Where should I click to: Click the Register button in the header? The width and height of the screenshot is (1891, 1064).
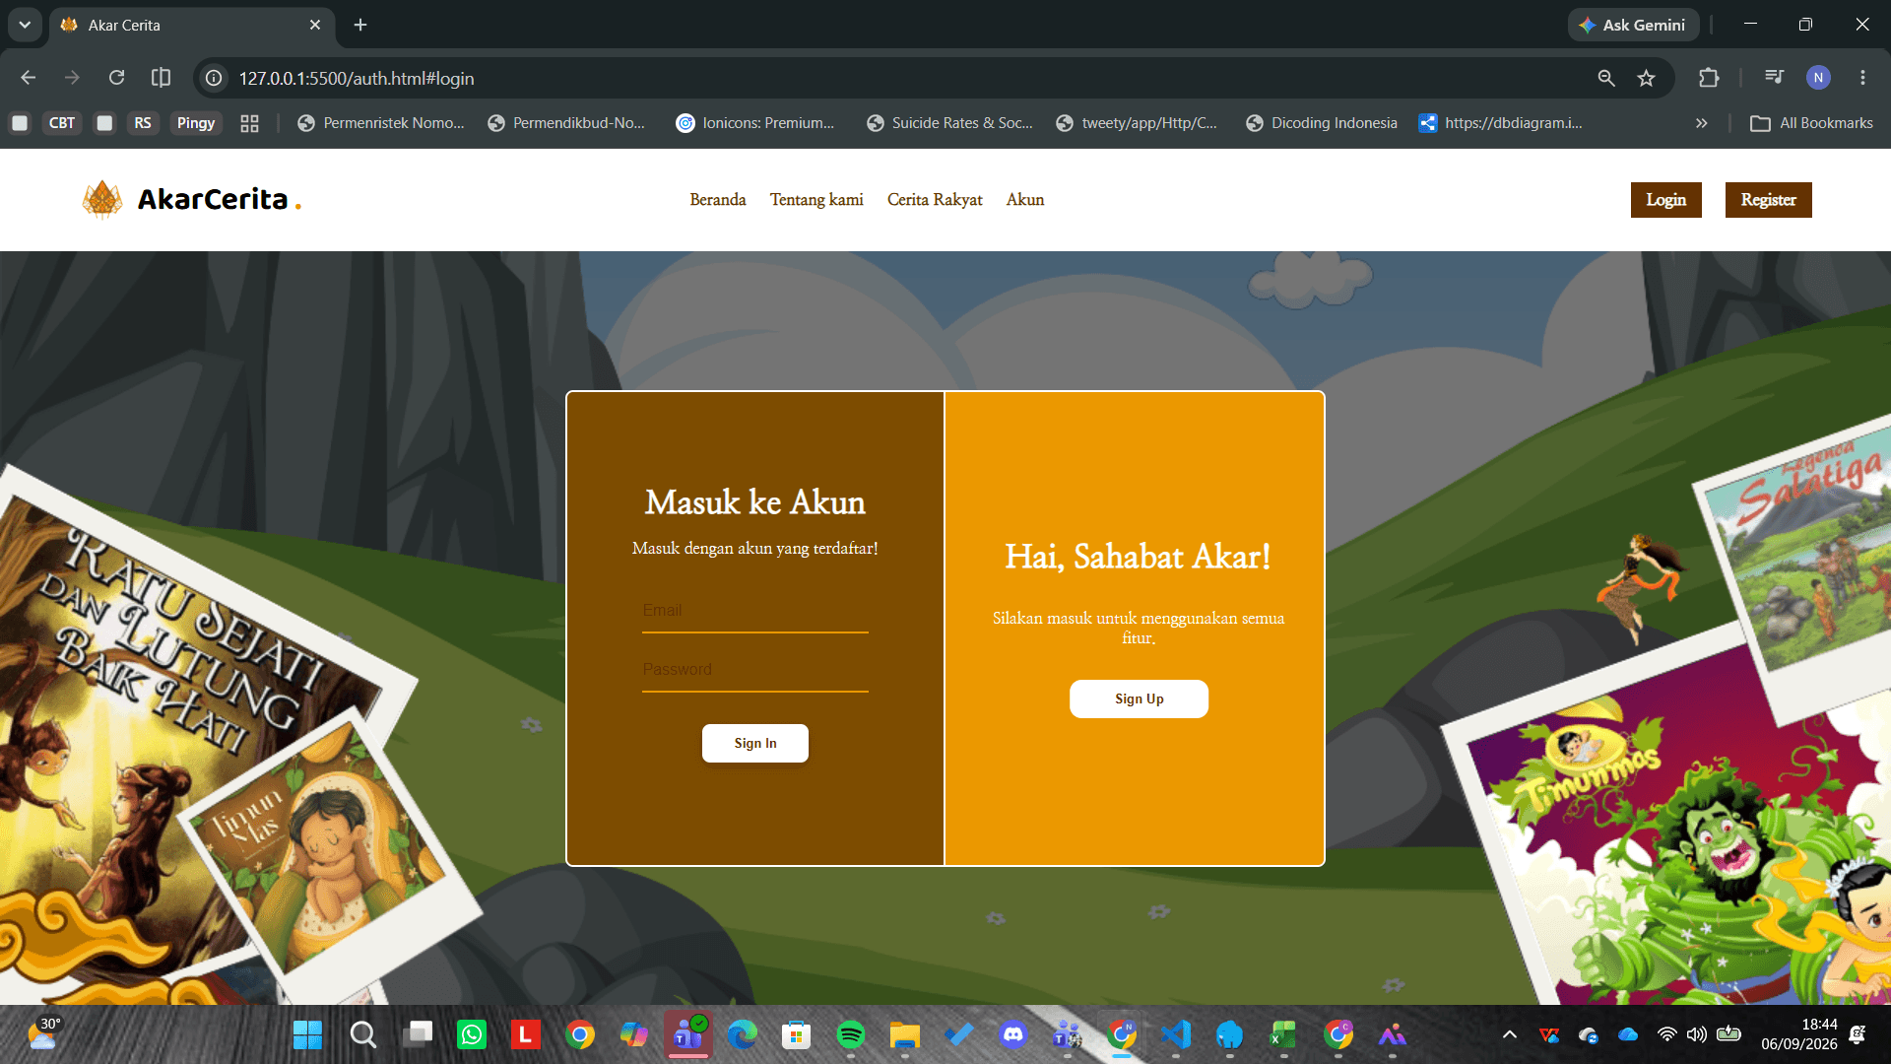[x=1769, y=200]
